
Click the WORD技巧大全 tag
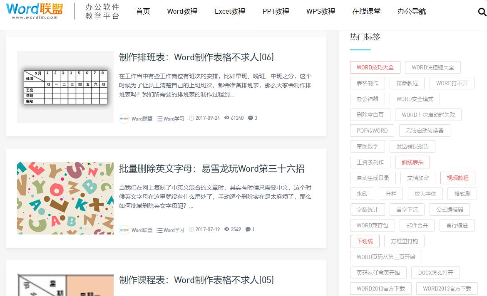point(375,67)
